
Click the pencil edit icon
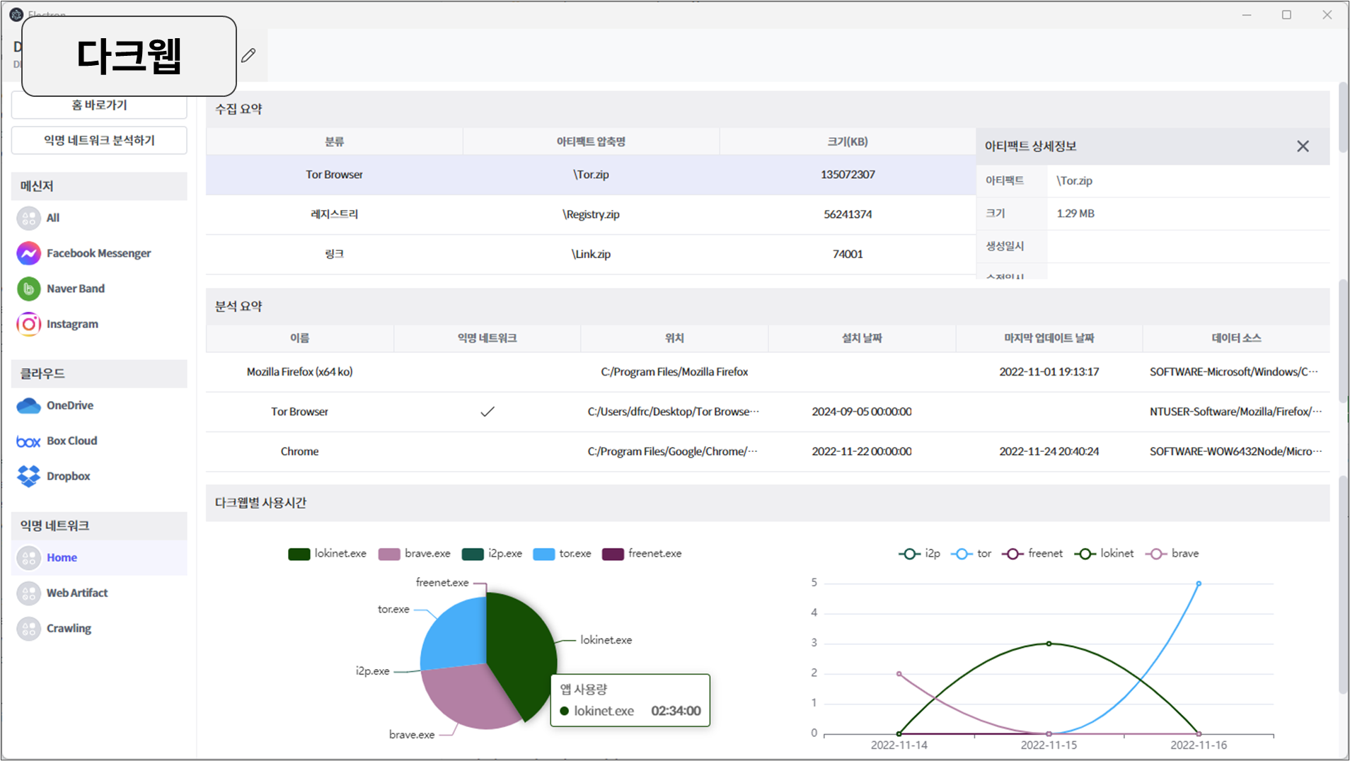(x=248, y=55)
